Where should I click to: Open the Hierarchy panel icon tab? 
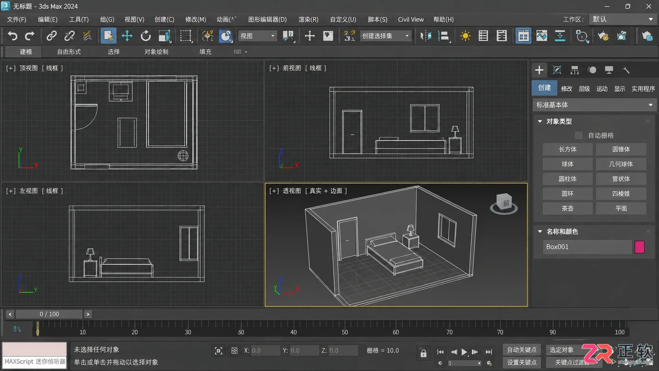(574, 70)
